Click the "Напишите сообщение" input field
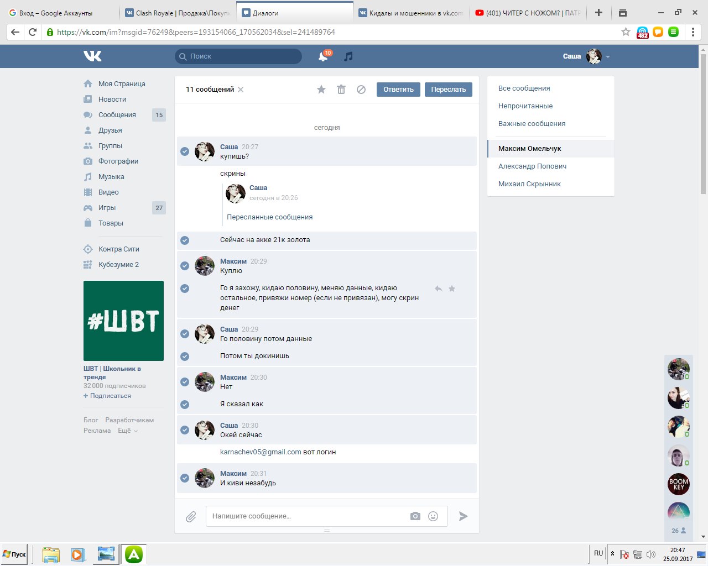Image resolution: width=708 pixels, height=566 pixels. pyautogui.click(x=307, y=516)
